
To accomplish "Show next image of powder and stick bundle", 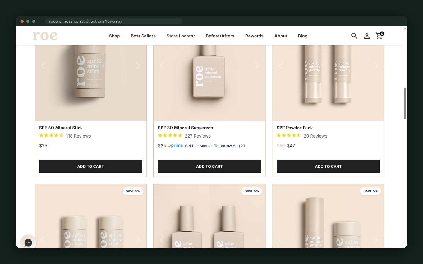I will coord(376,240).
